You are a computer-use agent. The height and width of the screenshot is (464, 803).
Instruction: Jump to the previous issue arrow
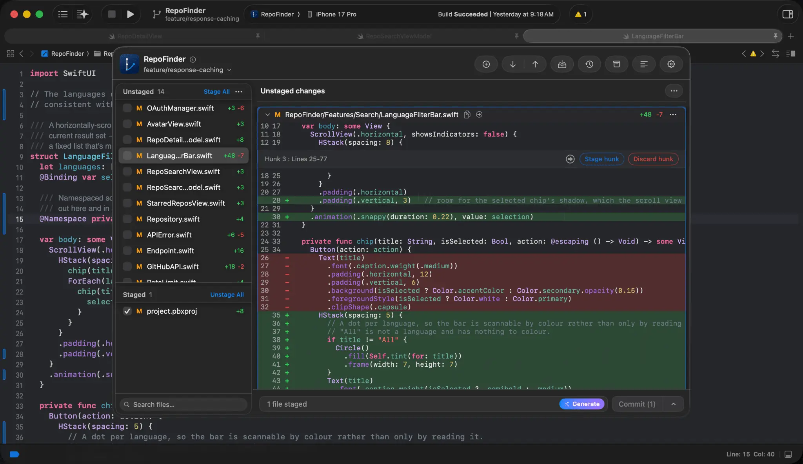click(x=744, y=54)
